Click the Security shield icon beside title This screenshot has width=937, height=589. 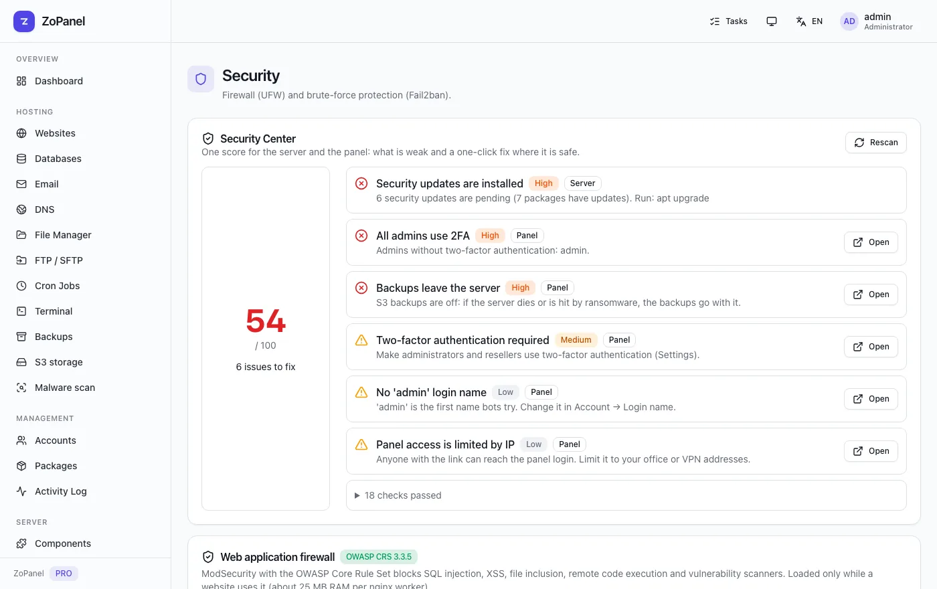[x=201, y=79]
